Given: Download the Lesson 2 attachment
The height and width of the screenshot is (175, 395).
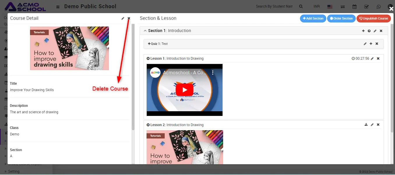Looking at the screenshot, I should pyautogui.click(x=366, y=125).
